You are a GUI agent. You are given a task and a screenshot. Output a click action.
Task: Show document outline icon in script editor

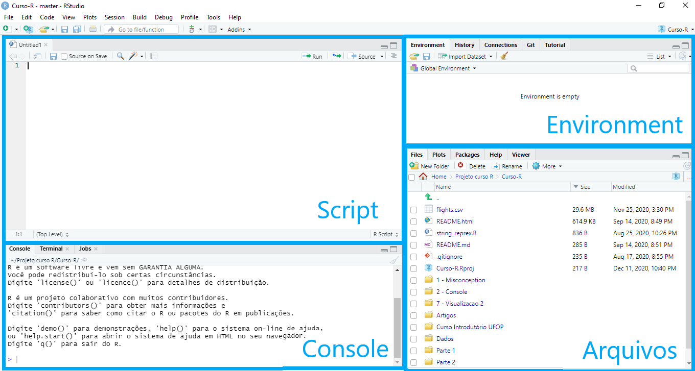coord(393,56)
